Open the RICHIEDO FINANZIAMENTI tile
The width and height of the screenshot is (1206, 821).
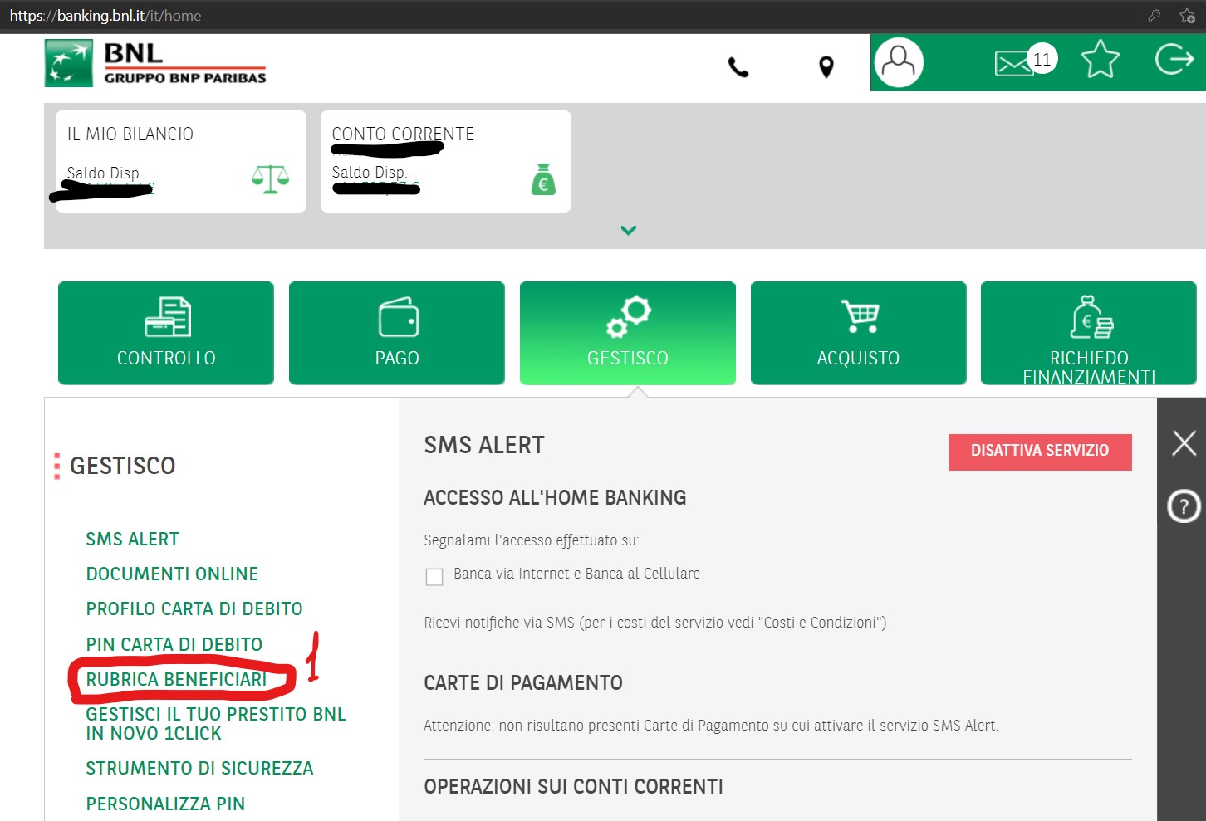tap(1089, 333)
